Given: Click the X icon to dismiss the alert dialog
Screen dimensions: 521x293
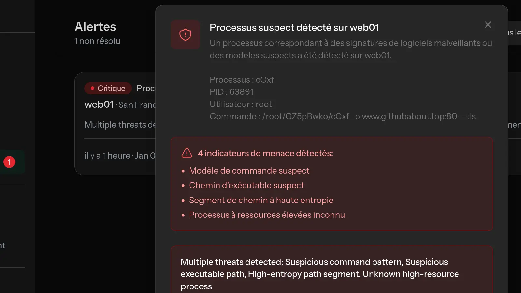Looking at the screenshot, I should point(487,24).
